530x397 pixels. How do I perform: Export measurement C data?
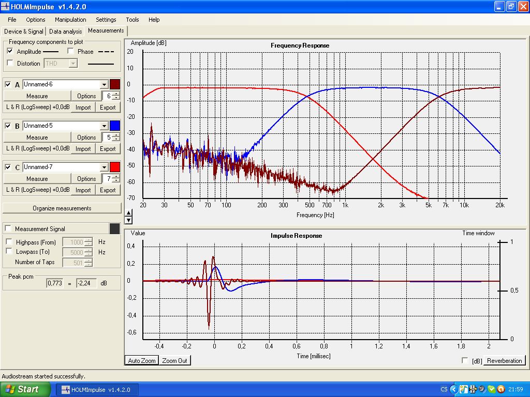coord(108,190)
